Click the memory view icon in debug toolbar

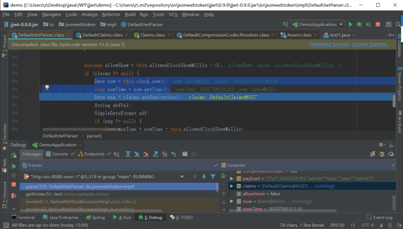pos(382,154)
